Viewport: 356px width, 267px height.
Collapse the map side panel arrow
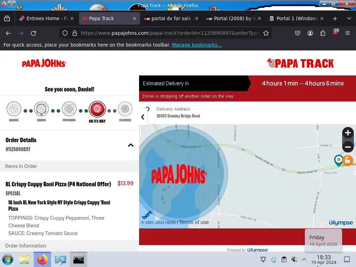pos(143,117)
